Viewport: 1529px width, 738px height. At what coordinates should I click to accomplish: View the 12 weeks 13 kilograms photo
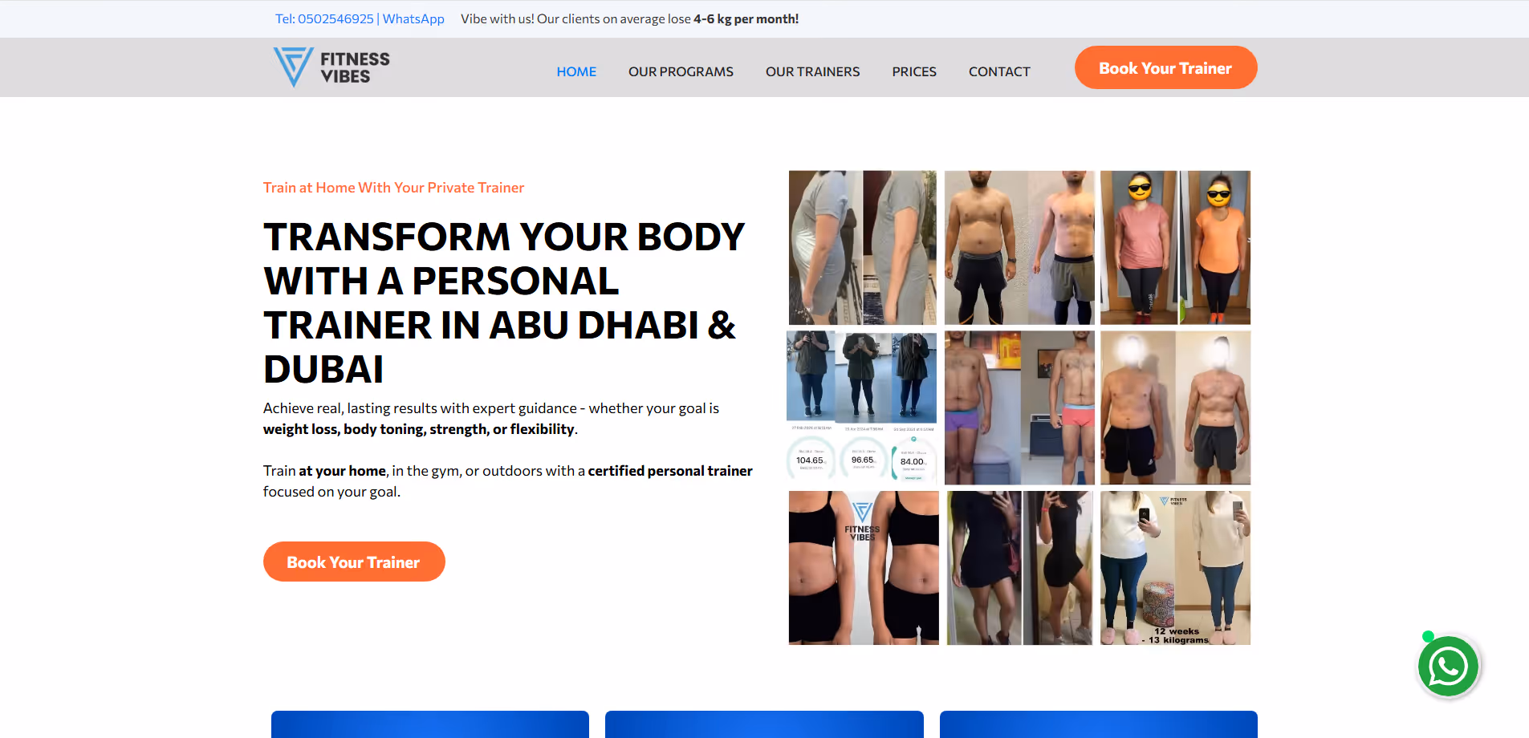[x=1175, y=568]
